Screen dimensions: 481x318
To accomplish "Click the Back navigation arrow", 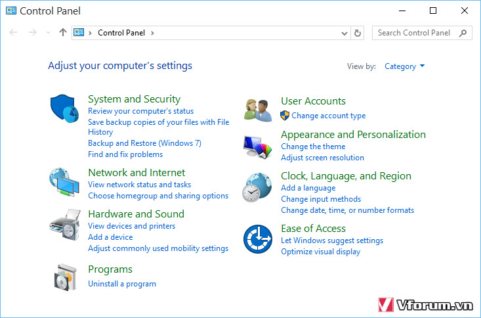I will tap(13, 32).
